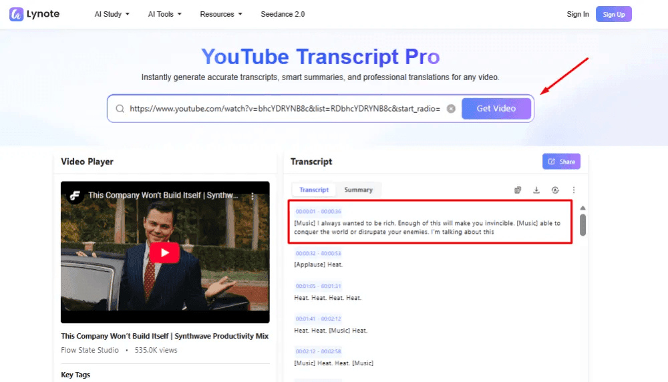Switch to the Summary tab
The image size is (668, 382).
coord(358,190)
